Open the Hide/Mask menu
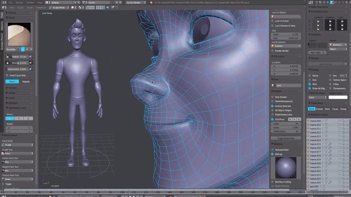351x197 pixels. pos(41,8)
